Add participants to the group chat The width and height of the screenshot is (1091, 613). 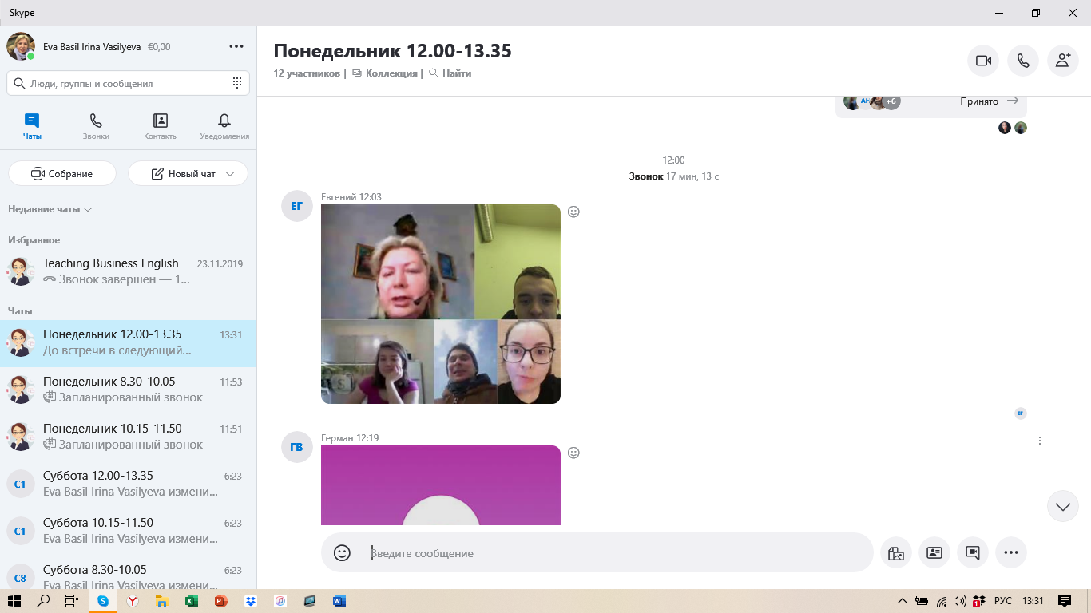1062,61
